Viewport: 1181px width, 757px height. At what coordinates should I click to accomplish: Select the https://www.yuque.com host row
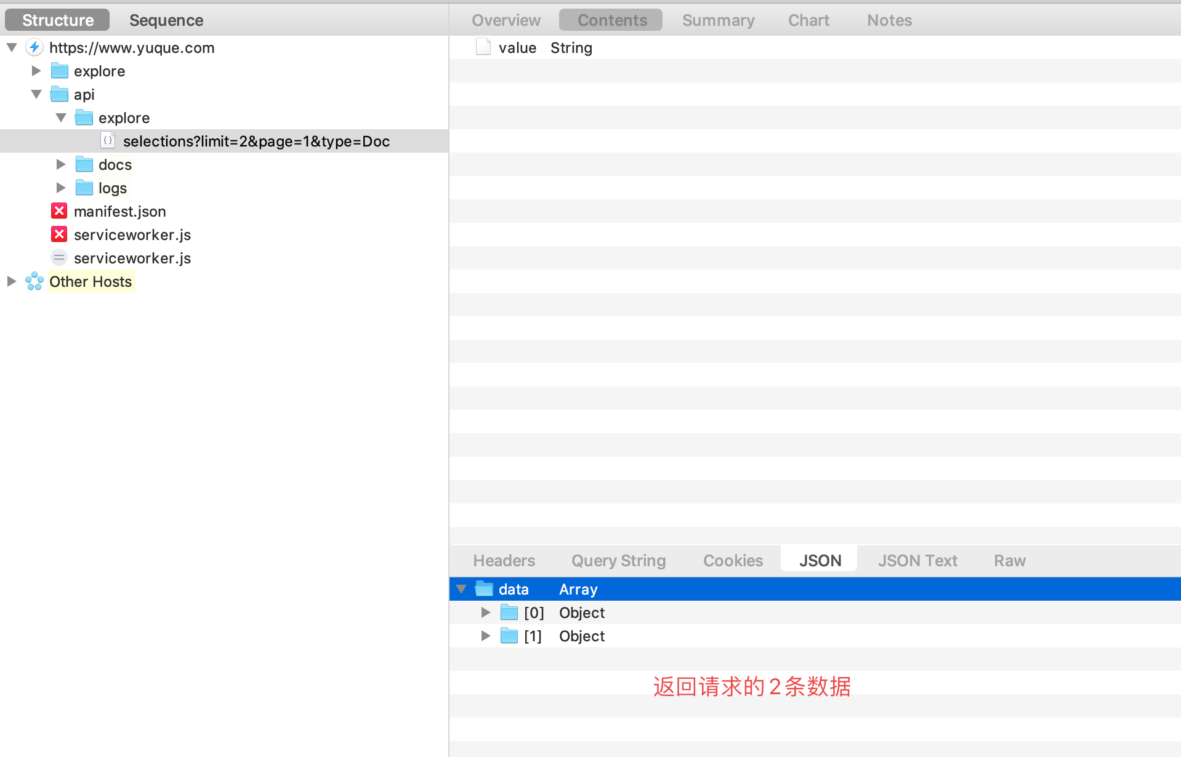coord(132,47)
